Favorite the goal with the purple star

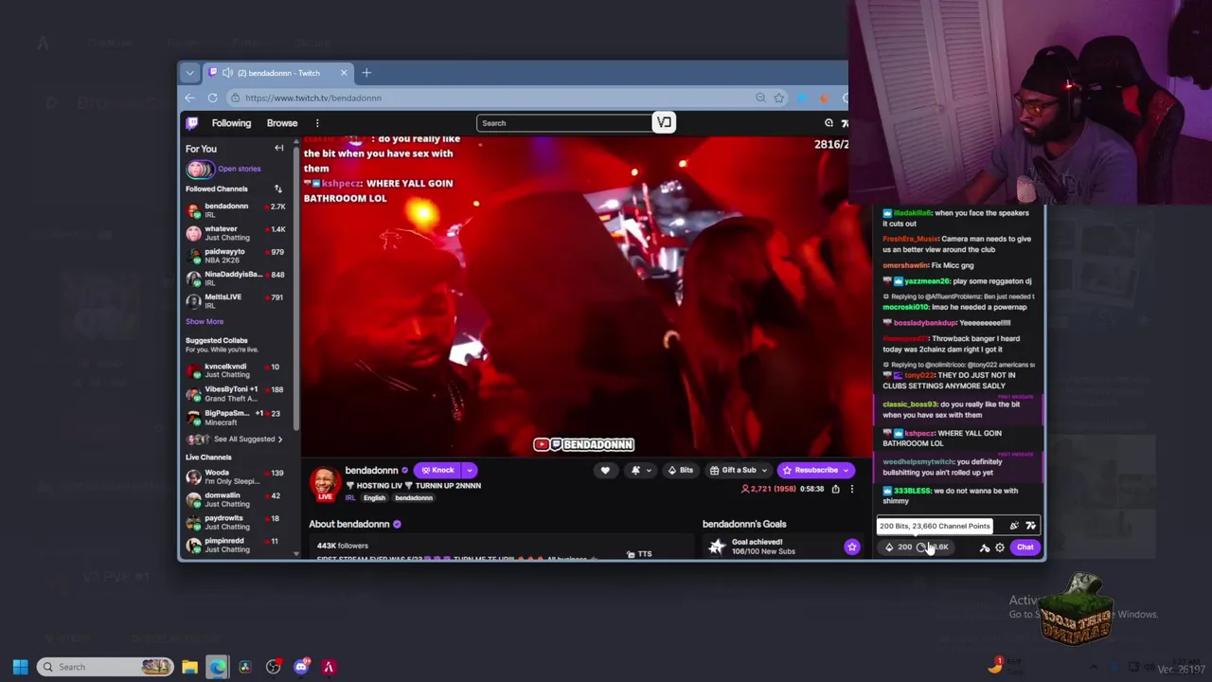tap(851, 547)
